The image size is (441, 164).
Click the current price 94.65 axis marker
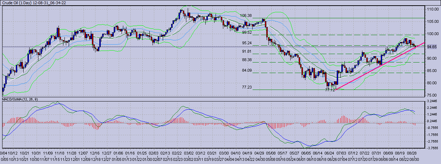tap(431, 47)
